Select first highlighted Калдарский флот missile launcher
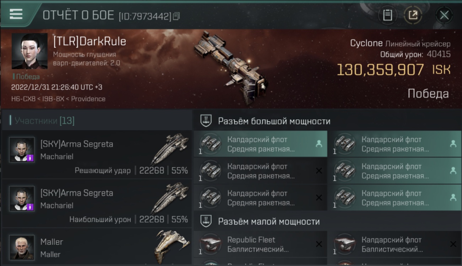462x266 pixels. click(x=260, y=144)
